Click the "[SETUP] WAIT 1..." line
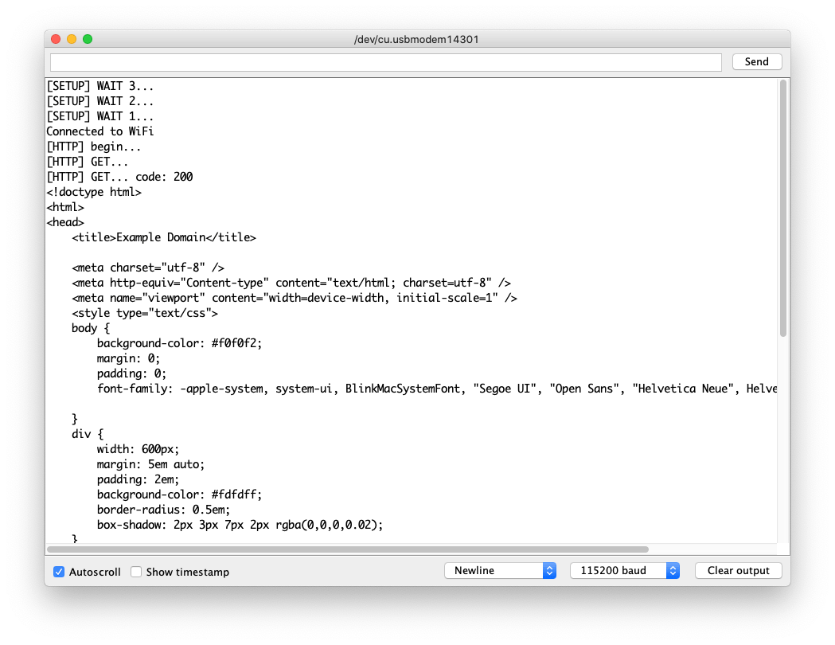835x645 pixels. coord(100,116)
